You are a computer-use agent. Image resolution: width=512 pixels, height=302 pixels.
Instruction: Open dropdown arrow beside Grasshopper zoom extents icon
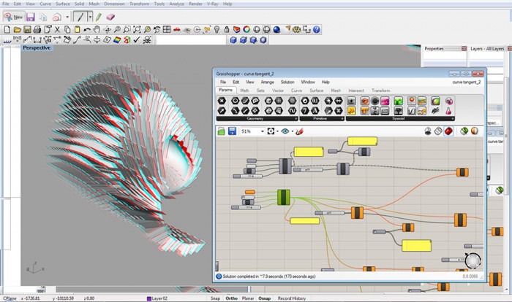coord(277,131)
